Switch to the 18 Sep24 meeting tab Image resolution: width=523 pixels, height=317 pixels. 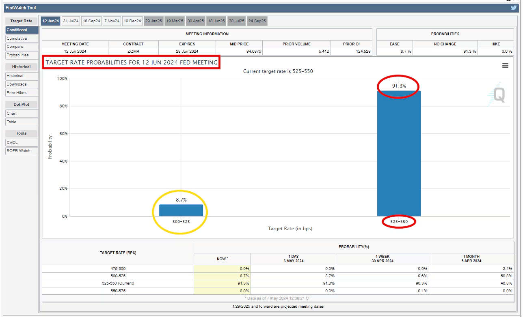coord(91,21)
